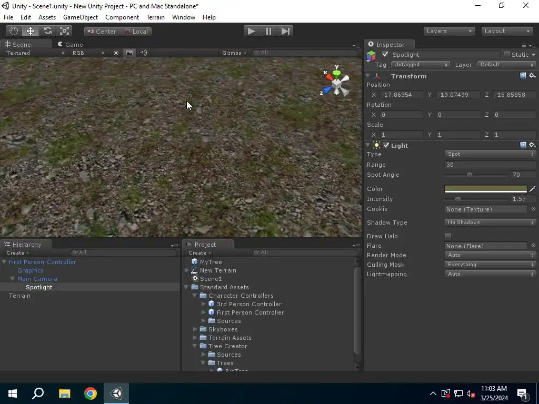Toggle pivot rotation Local button

point(135,31)
